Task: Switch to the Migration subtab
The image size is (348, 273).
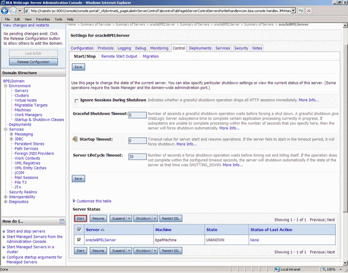Action: [x=151, y=56]
